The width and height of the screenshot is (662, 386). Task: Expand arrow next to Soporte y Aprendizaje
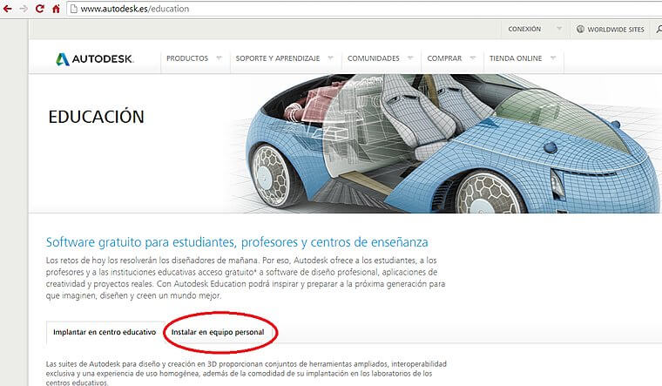pos(331,58)
